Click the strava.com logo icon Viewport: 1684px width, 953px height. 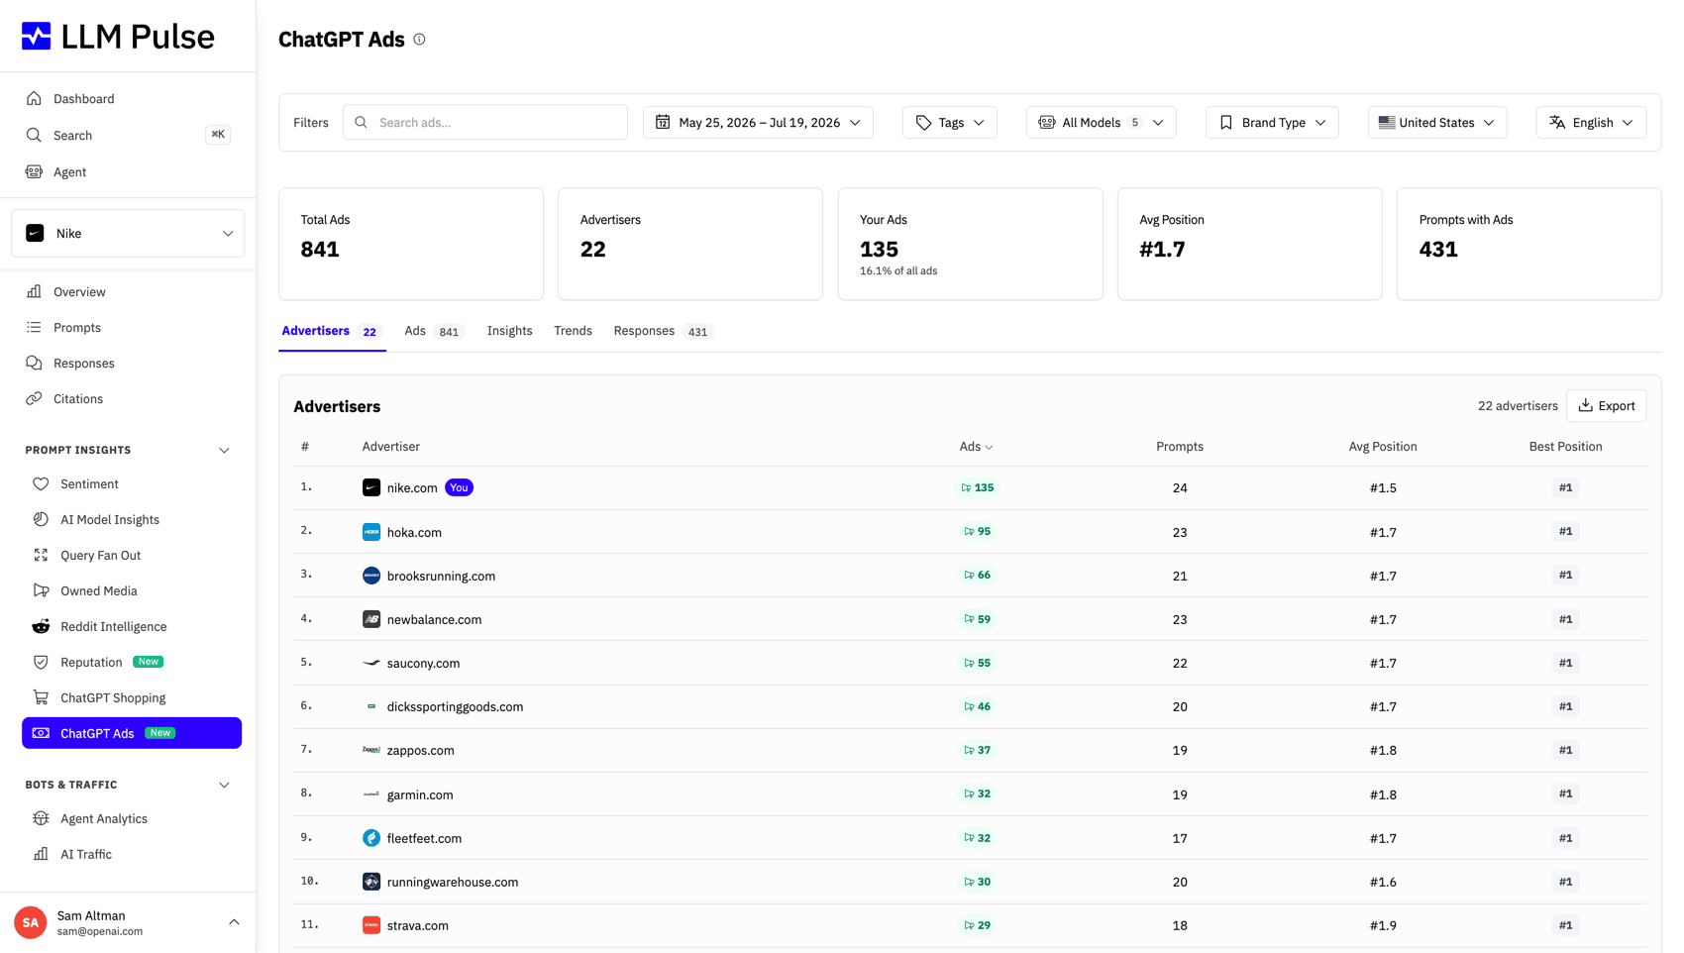click(x=371, y=925)
